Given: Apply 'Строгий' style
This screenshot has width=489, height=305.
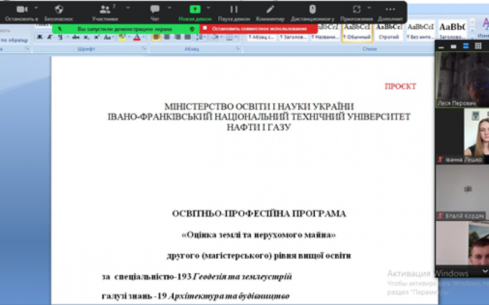Looking at the screenshot, I should click(389, 32).
